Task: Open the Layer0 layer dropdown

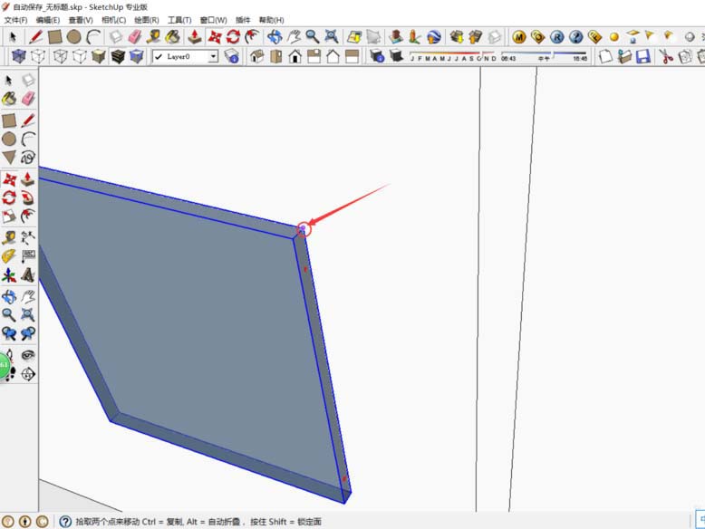Action: (213, 56)
